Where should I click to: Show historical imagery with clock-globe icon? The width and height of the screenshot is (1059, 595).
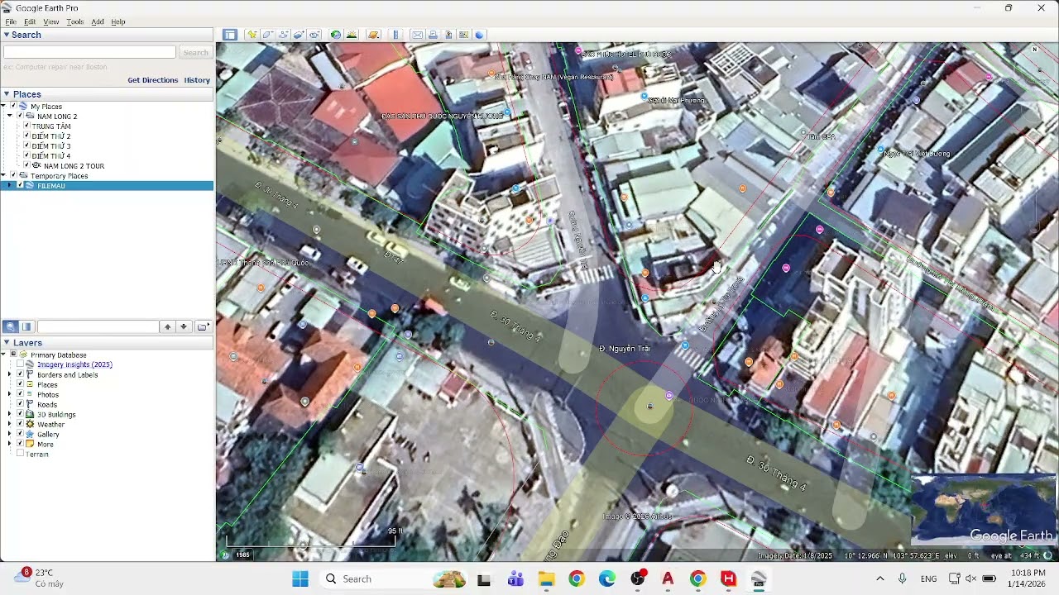tap(336, 35)
